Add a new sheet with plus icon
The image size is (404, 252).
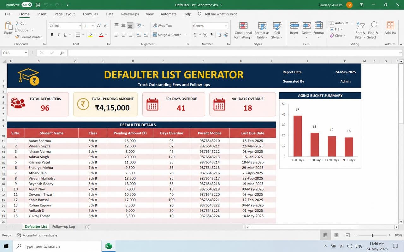(x=87, y=227)
